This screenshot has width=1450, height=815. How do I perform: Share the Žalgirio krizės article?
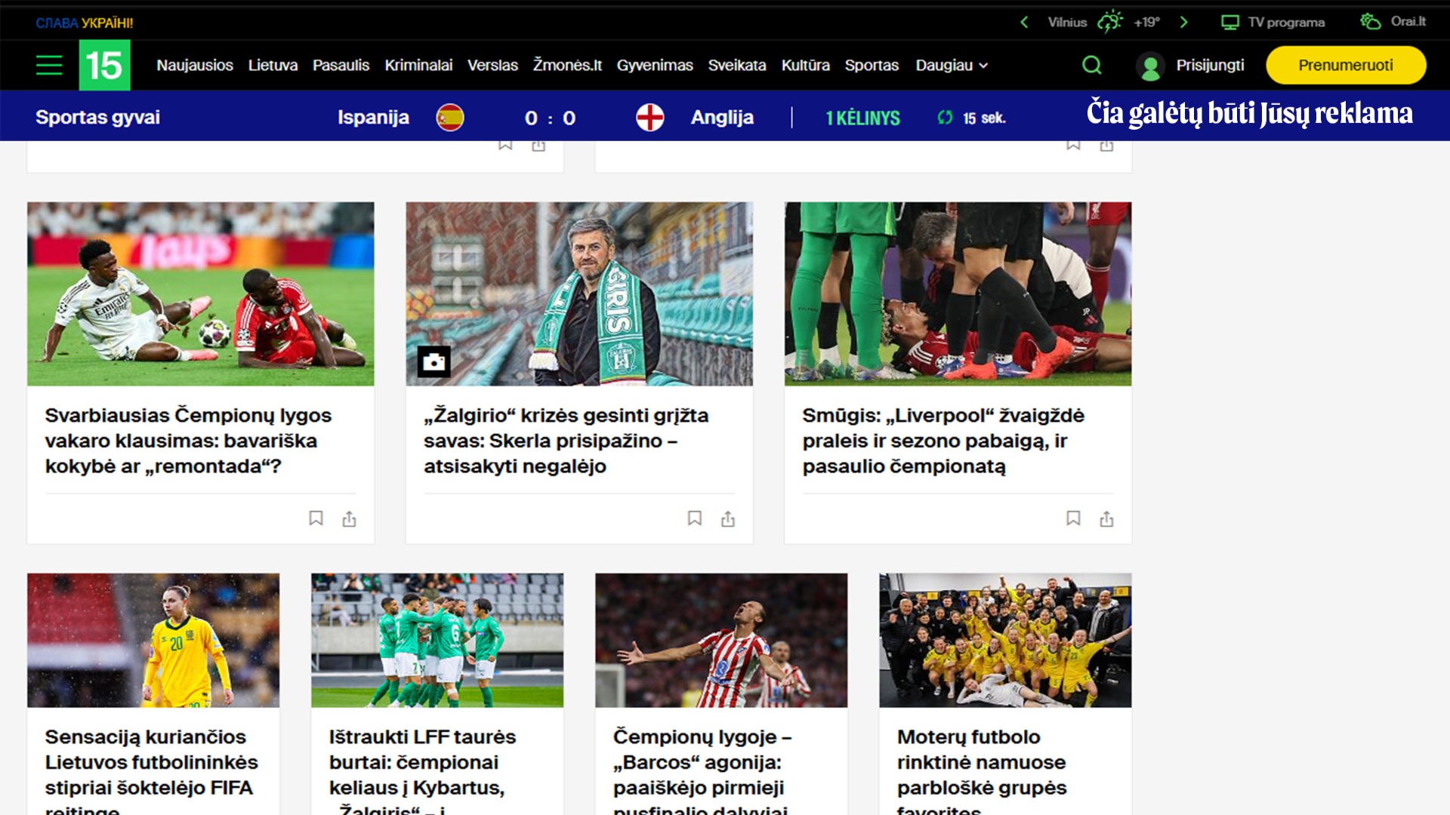pyautogui.click(x=727, y=518)
